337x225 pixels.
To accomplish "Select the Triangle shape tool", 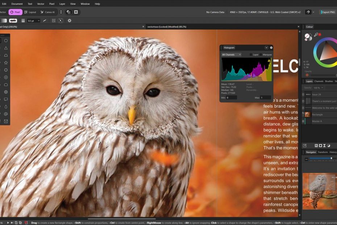I will click(x=6, y=48).
